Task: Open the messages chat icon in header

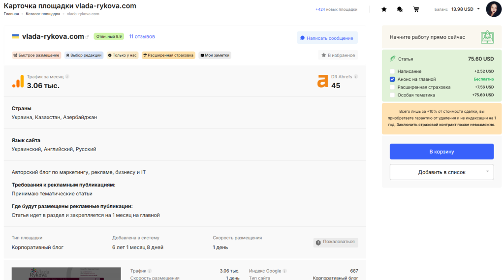Action: click(400, 9)
